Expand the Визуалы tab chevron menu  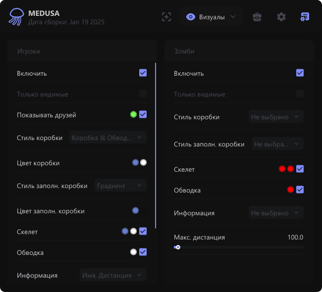coord(233,17)
